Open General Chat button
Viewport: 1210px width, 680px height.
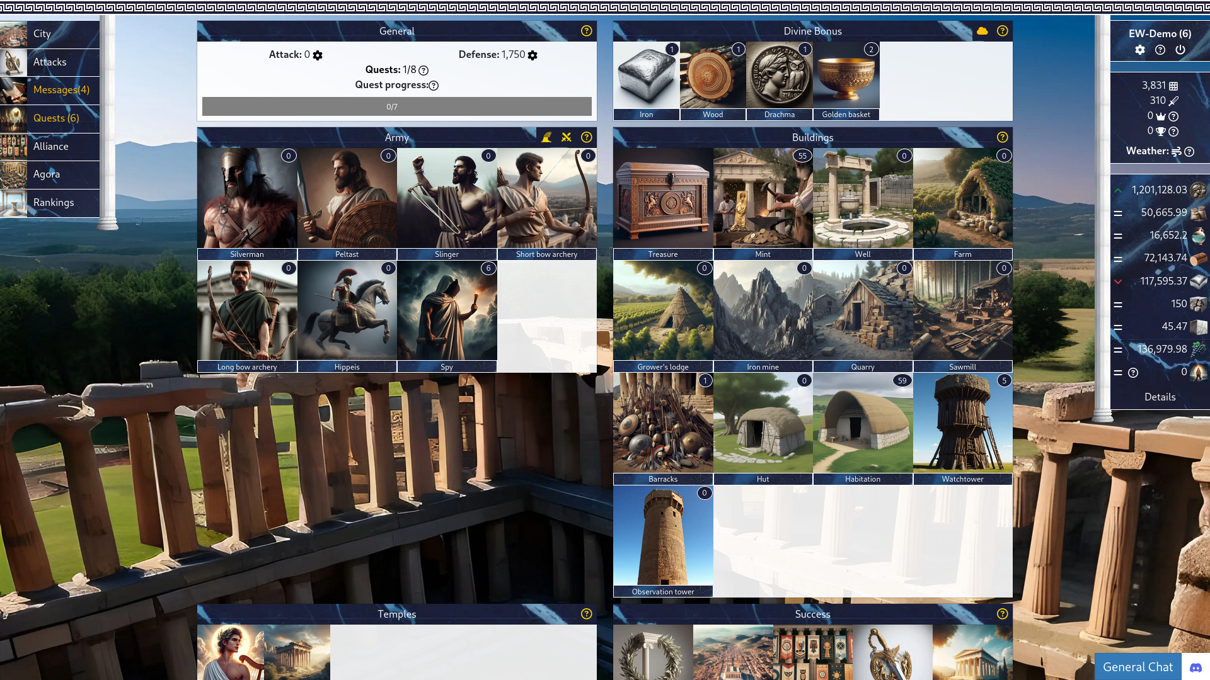pyautogui.click(x=1138, y=667)
